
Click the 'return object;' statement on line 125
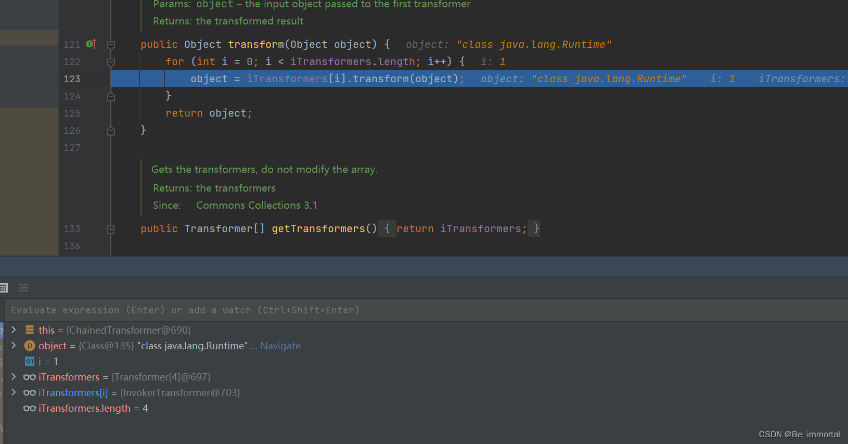[x=209, y=113]
